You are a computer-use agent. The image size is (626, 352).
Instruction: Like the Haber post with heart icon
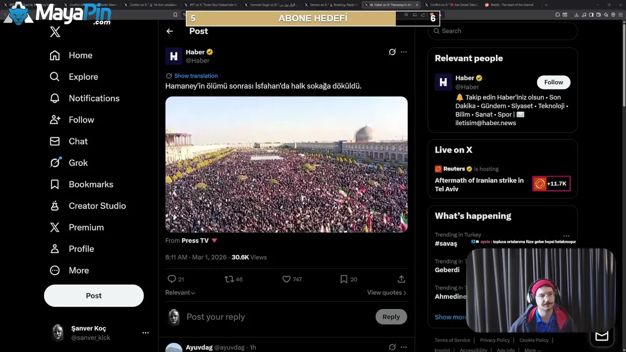(287, 279)
